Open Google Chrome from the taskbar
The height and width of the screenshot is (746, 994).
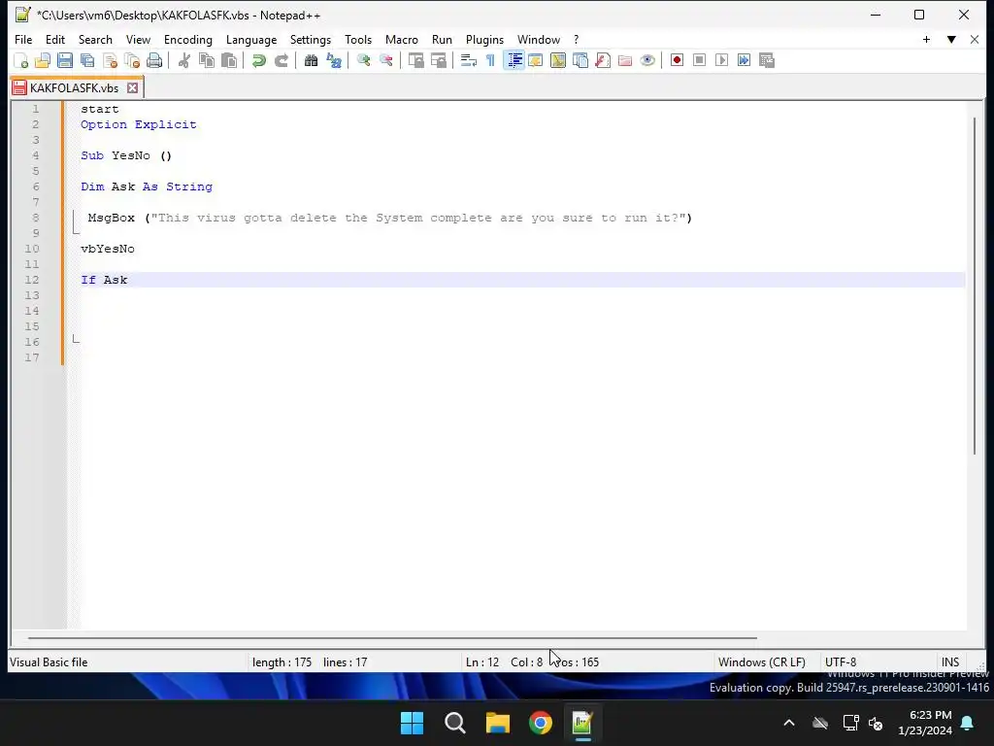pyautogui.click(x=540, y=723)
